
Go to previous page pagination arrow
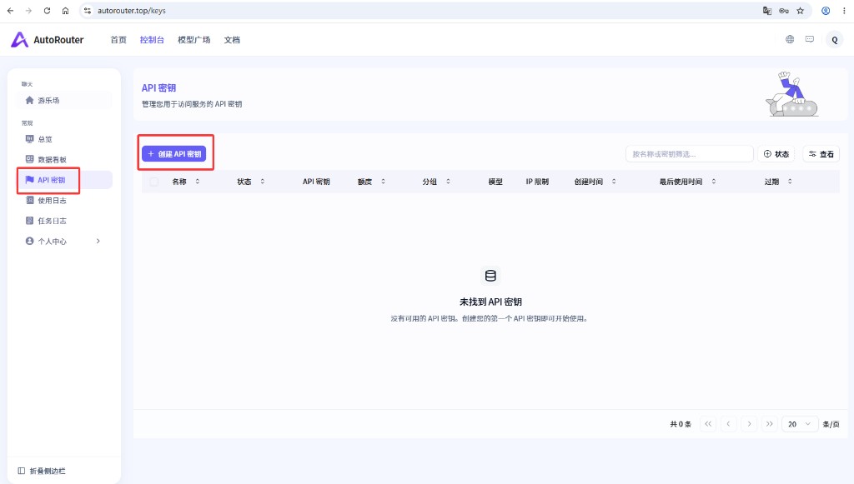click(x=728, y=424)
